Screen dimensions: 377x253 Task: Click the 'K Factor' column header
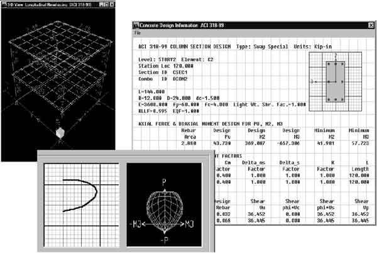(x=325, y=166)
